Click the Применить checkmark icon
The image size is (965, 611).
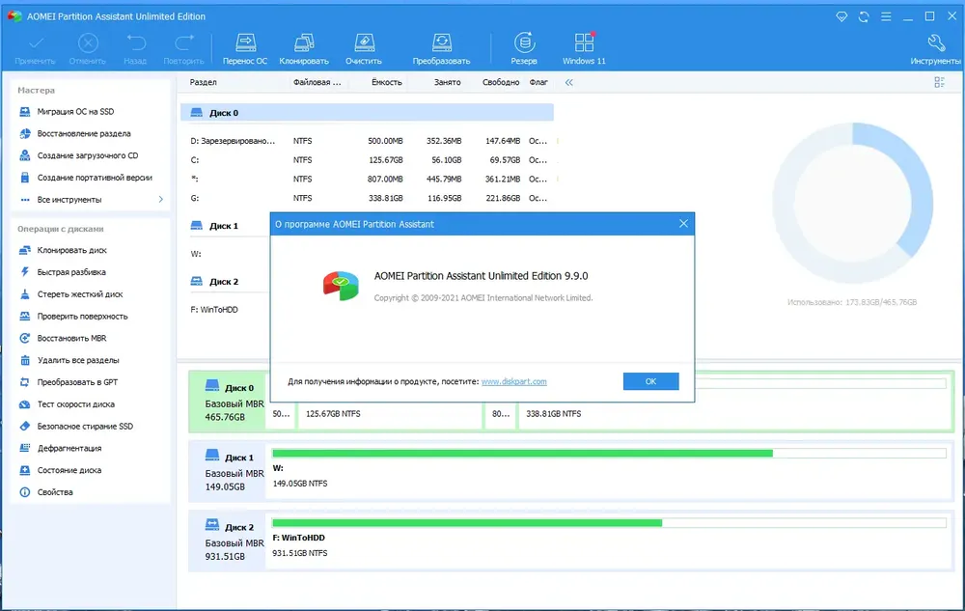coord(35,48)
